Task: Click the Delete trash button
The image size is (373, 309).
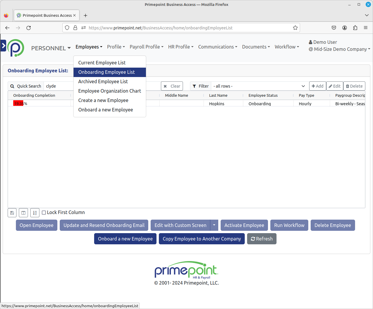Action: click(x=354, y=86)
